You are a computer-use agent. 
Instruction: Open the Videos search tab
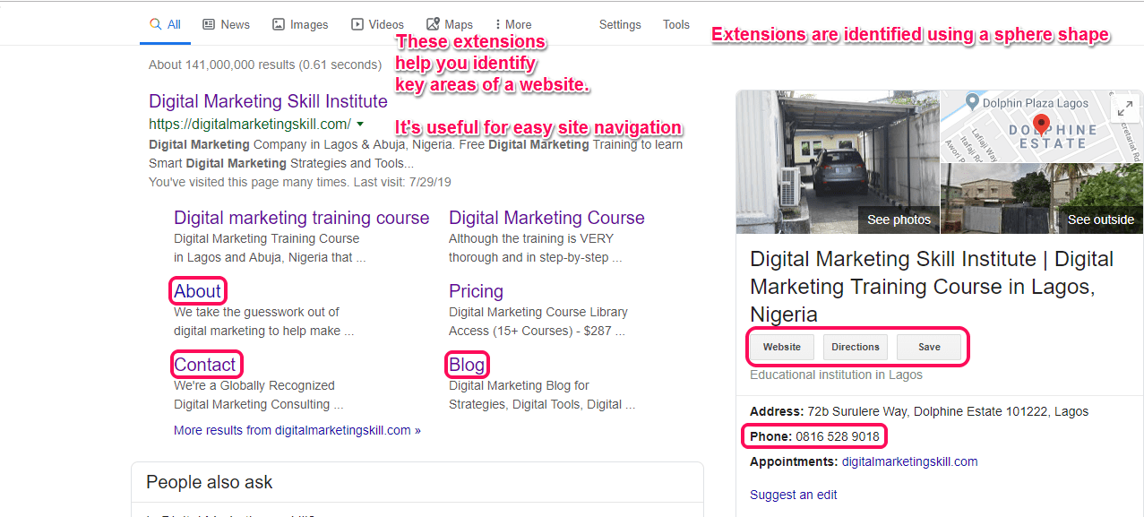[377, 25]
